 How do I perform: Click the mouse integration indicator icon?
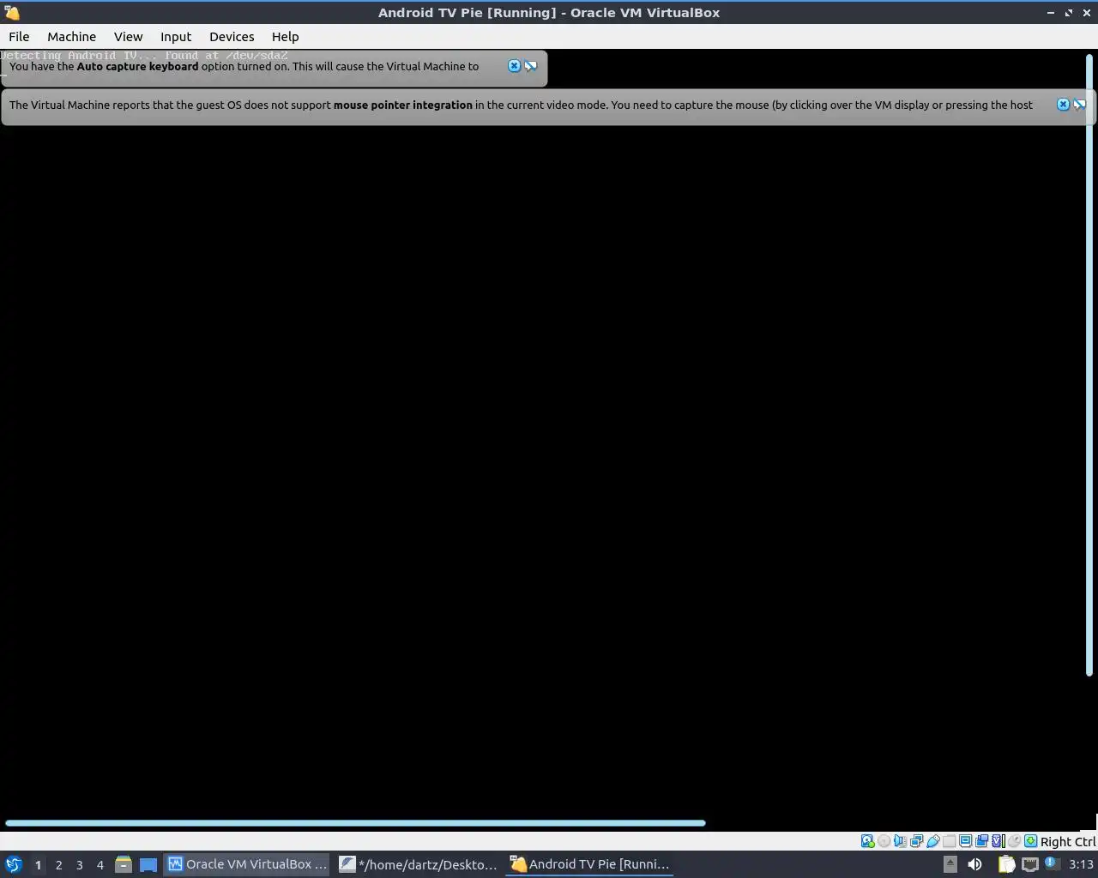pyautogui.click(x=1014, y=841)
